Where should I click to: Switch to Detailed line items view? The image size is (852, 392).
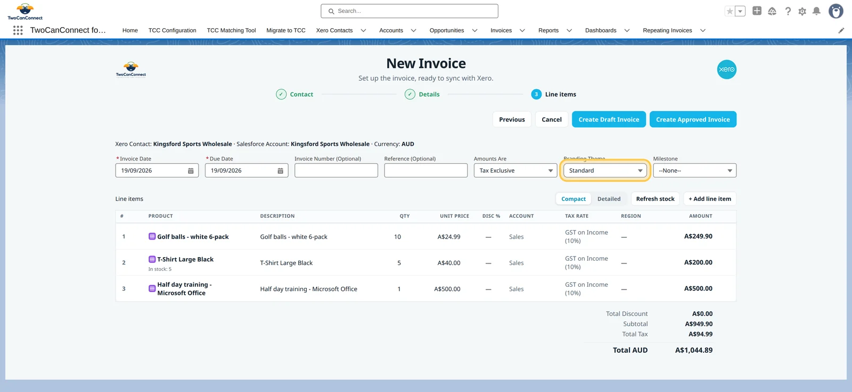(x=609, y=199)
